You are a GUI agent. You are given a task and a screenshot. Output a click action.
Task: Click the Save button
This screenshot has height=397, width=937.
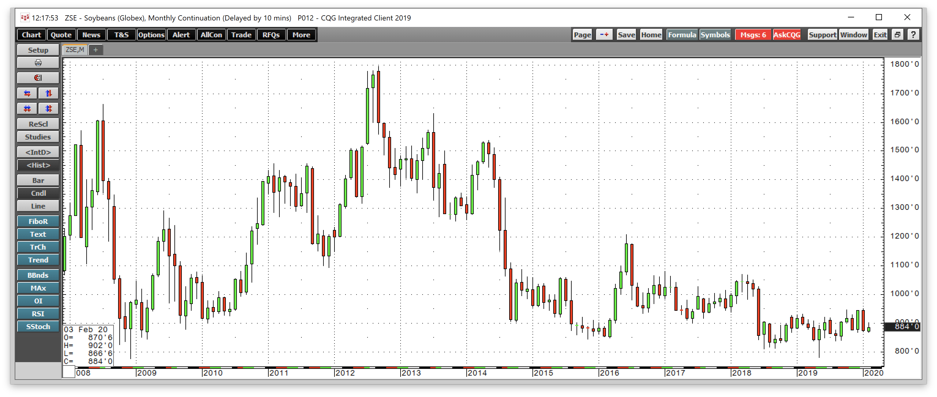click(626, 35)
